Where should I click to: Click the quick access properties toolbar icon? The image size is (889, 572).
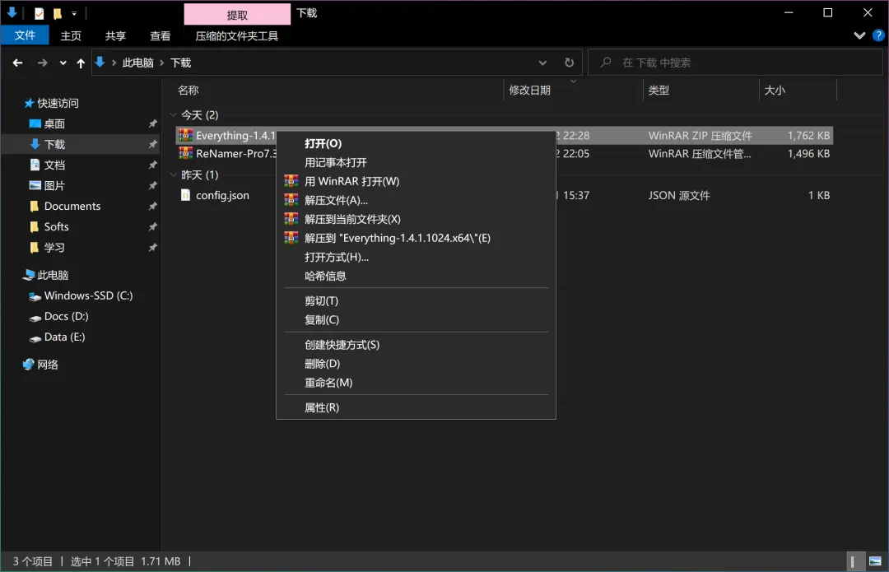(40, 13)
